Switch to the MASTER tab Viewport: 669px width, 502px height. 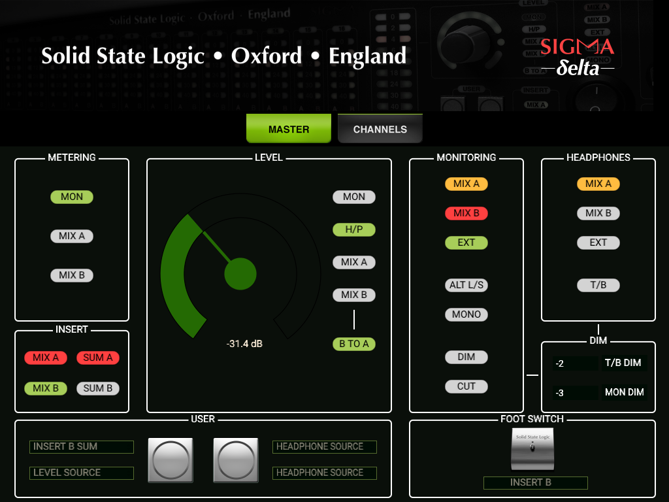coord(288,129)
